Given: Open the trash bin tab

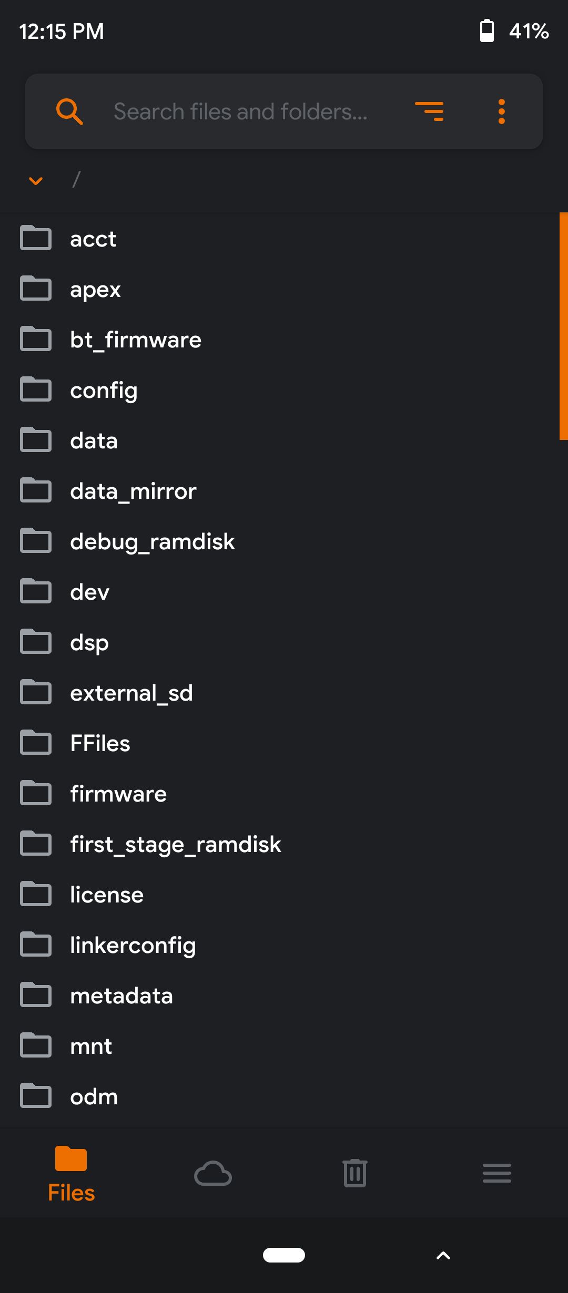Looking at the screenshot, I should pos(355,1173).
